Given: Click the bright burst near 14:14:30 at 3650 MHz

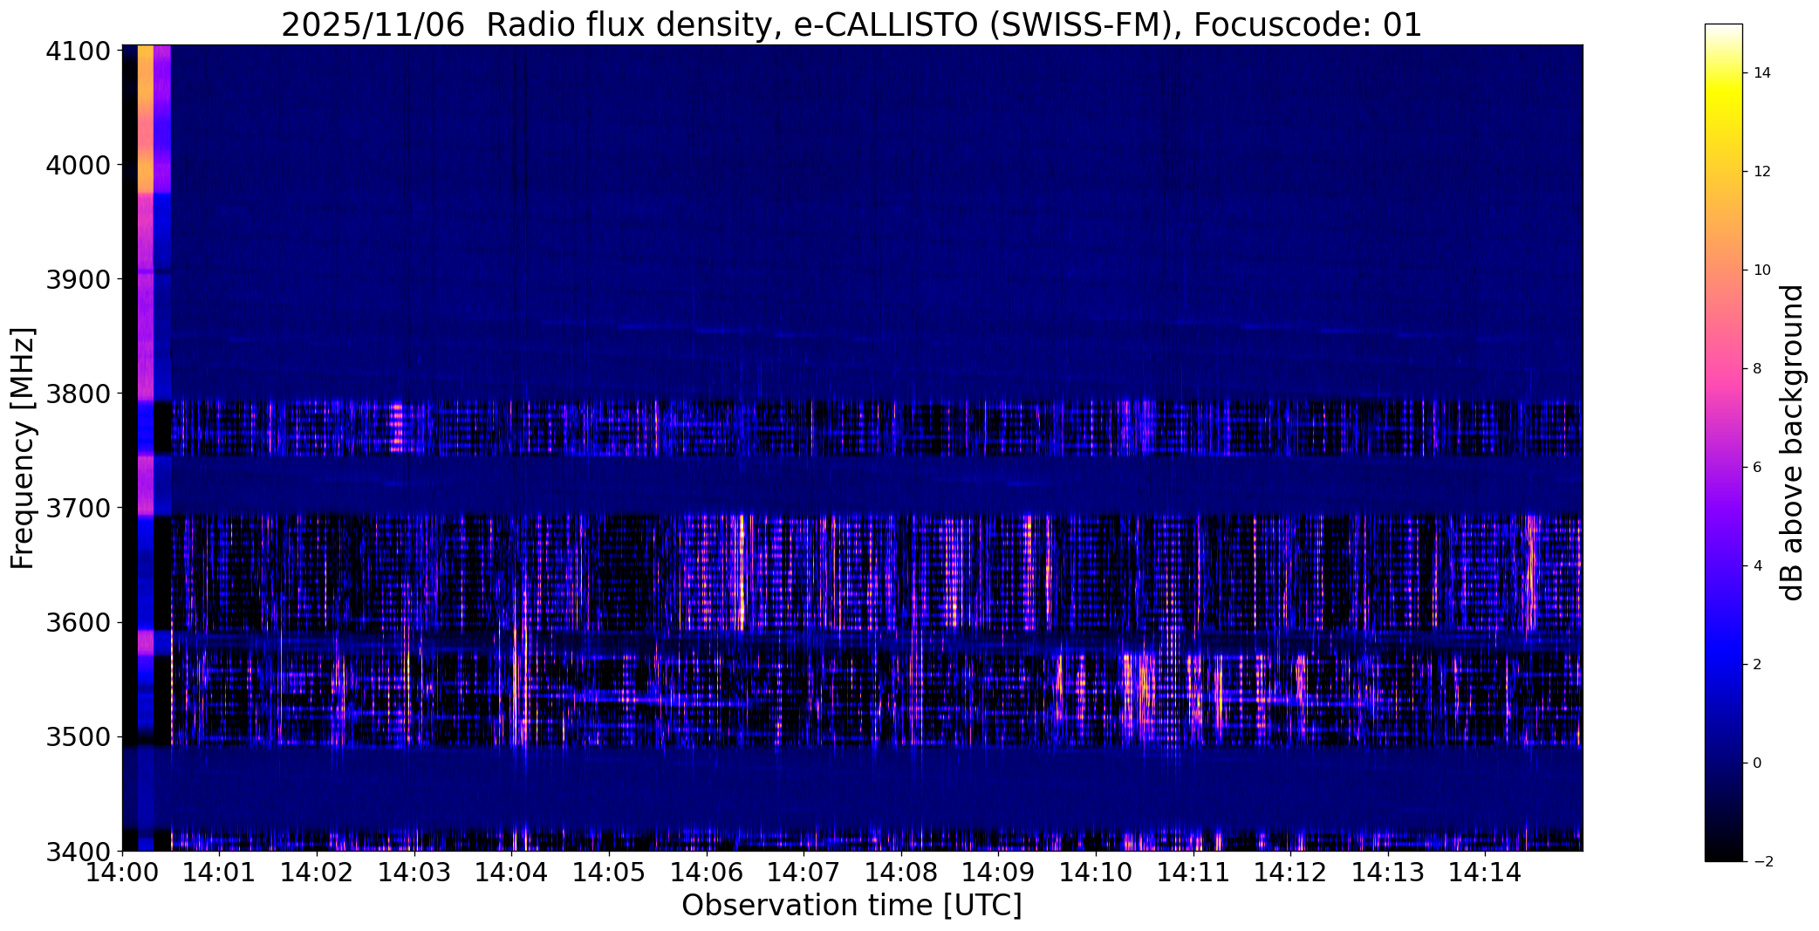Looking at the screenshot, I should pyautogui.click(x=1531, y=572).
